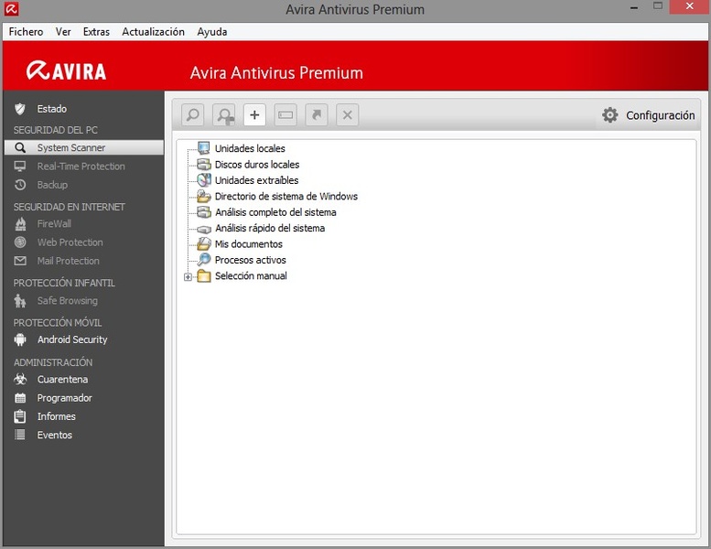The width and height of the screenshot is (711, 549).
Task: Click the computer icon beside Unidades locales
Action: 203,148
